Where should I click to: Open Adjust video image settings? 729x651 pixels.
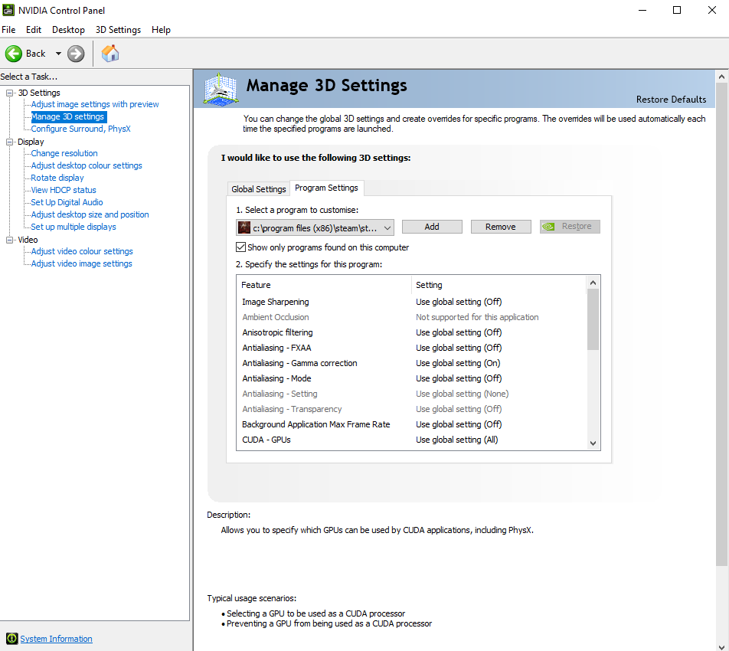click(x=81, y=263)
